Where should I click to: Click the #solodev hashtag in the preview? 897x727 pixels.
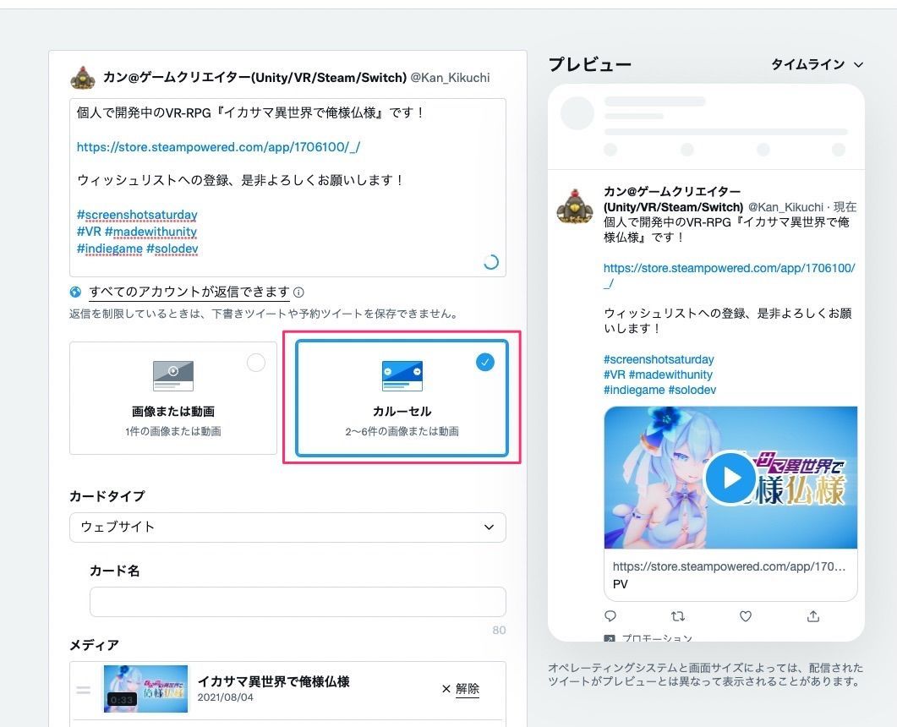tap(692, 390)
